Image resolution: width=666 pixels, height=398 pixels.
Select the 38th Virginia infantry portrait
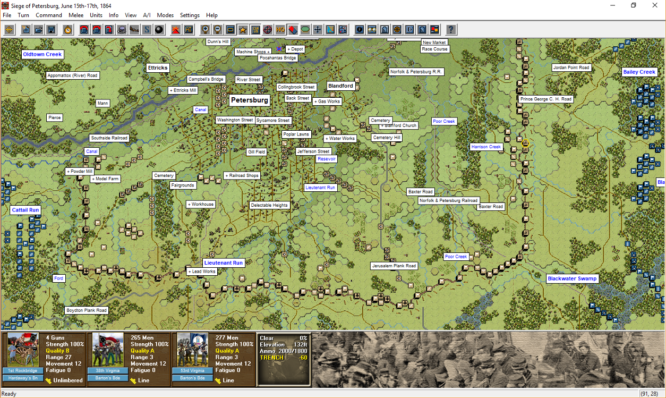(x=108, y=350)
